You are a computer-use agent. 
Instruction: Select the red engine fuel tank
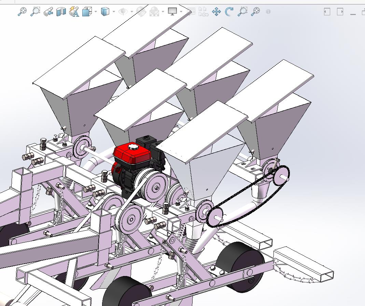click(132, 154)
